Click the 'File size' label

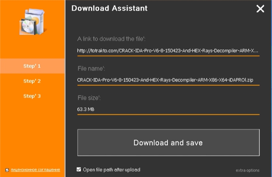(x=89, y=97)
